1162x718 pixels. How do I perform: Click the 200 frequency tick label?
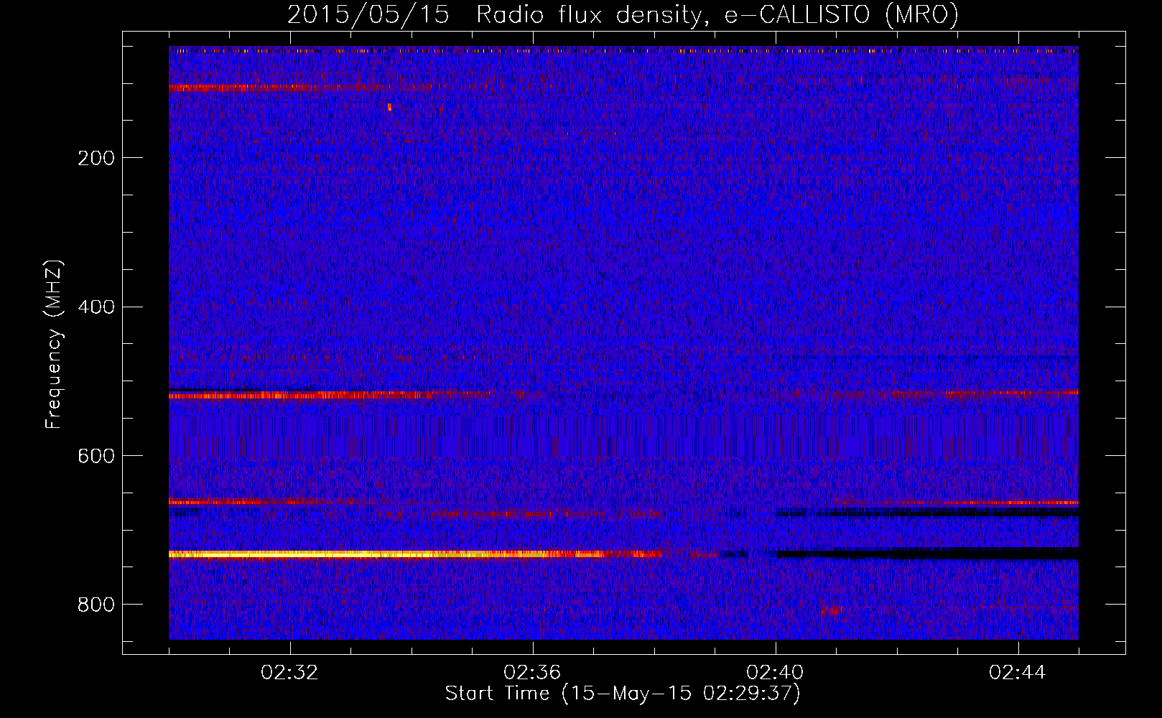pos(96,158)
